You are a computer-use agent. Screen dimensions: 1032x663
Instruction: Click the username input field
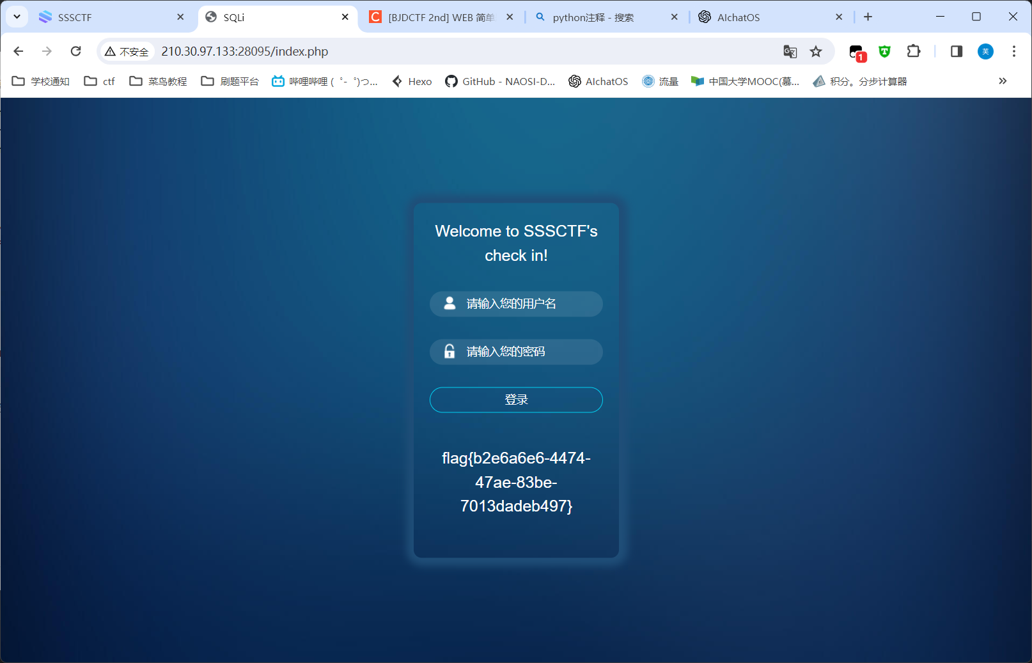[524, 304]
